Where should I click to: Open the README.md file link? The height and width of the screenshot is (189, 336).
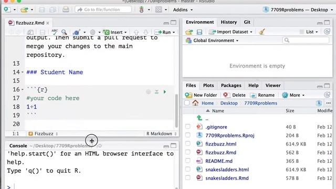pyautogui.click(x=219, y=161)
